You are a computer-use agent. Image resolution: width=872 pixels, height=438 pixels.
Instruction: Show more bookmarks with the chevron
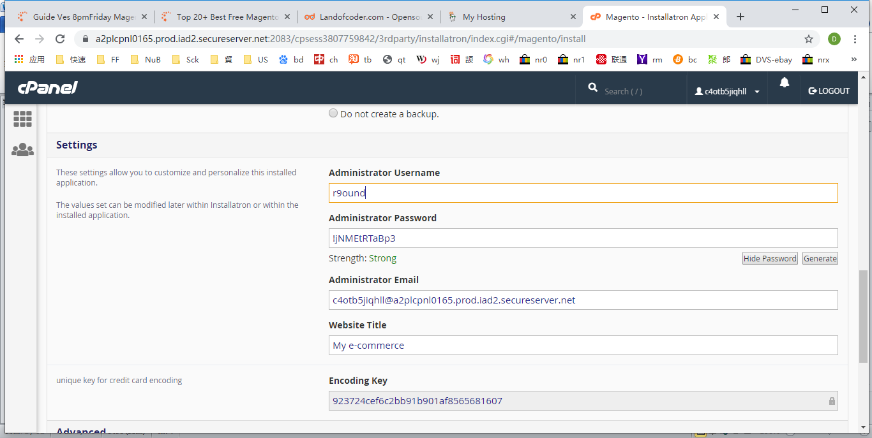click(854, 59)
